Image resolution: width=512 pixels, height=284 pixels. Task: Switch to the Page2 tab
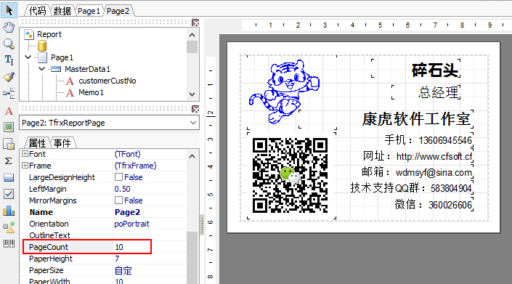tap(118, 11)
